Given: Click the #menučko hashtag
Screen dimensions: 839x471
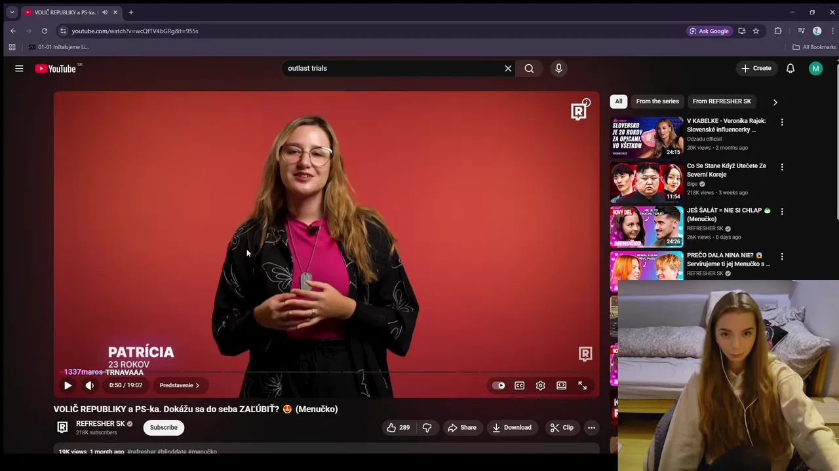Looking at the screenshot, I should tap(203, 451).
